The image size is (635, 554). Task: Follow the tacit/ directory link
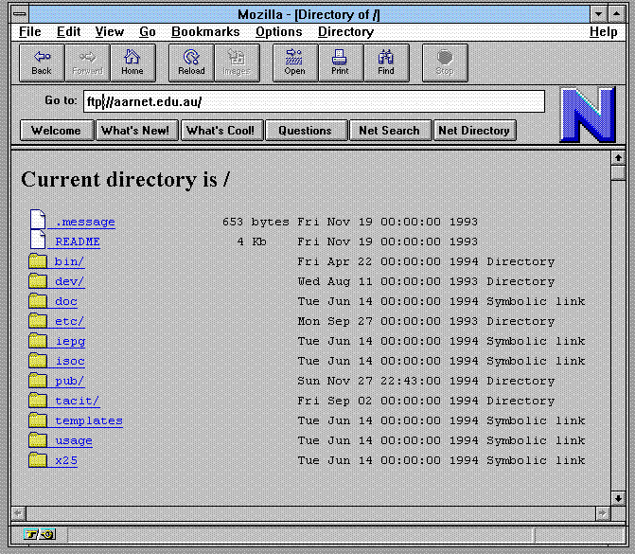[x=78, y=401]
